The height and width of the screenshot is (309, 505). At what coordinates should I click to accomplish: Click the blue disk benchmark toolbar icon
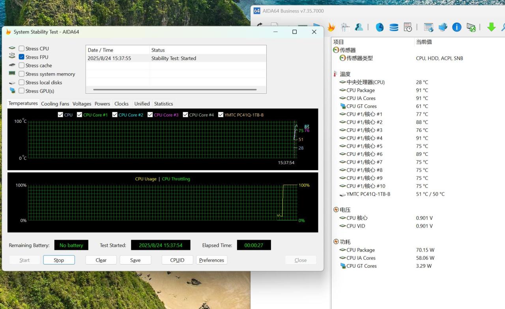(380, 27)
